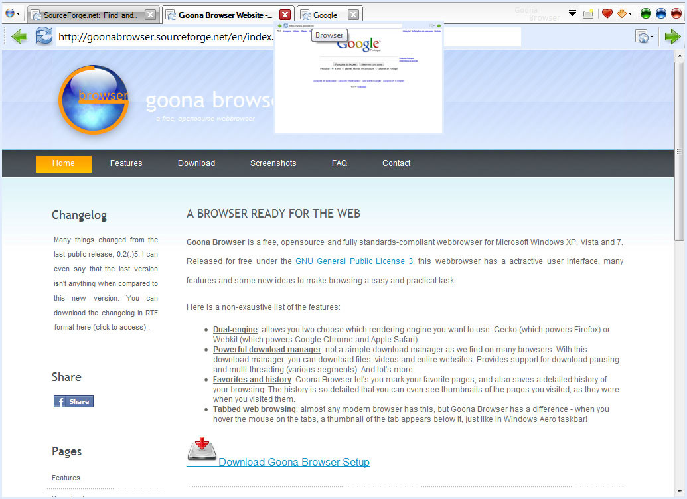The image size is (687, 499).
Task: Click the history thumbnails underlined link
Action: [x=427, y=390]
